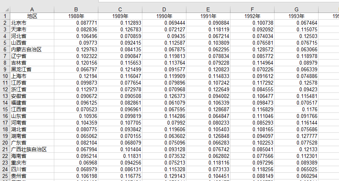Select cell containing 0.087771
The image size is (339, 181).
76,23
